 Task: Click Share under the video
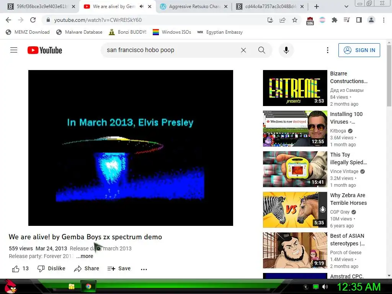(x=87, y=269)
